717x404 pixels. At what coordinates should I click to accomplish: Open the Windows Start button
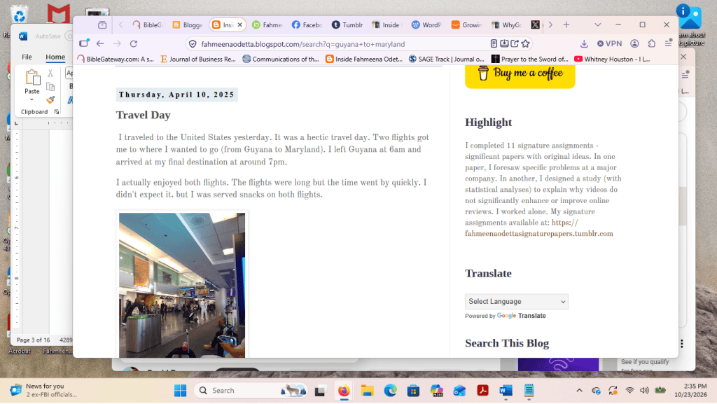pos(180,391)
